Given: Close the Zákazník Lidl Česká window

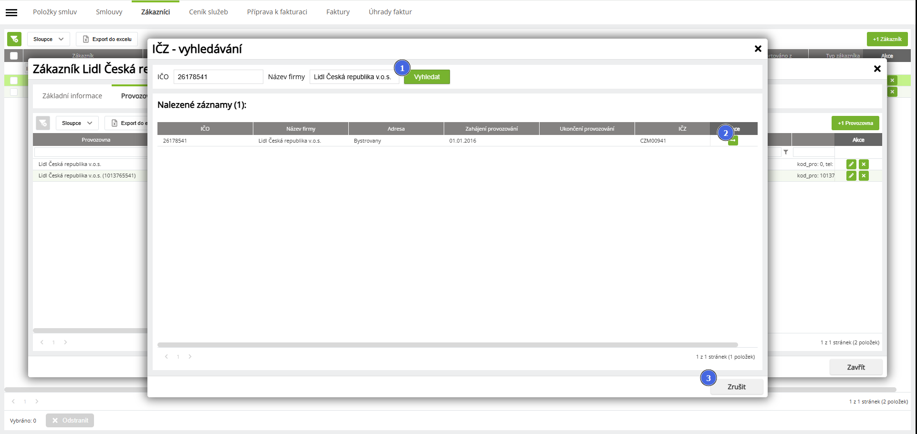Looking at the screenshot, I should 877,69.
